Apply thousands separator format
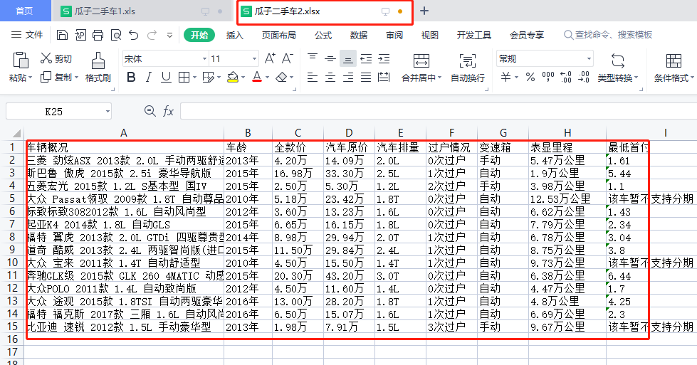This screenshot has width=697, height=365. 548,78
